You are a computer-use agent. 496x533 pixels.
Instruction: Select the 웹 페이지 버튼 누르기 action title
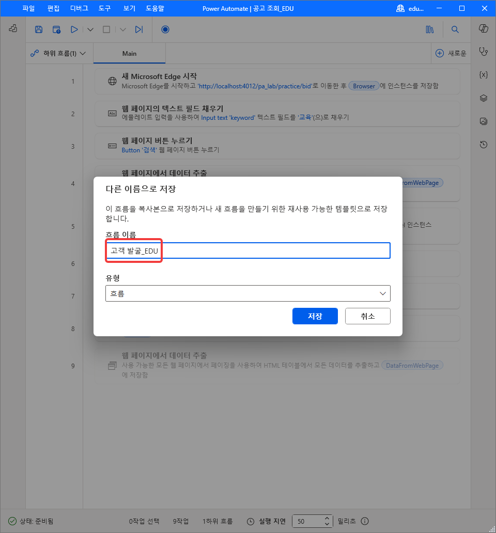click(157, 140)
